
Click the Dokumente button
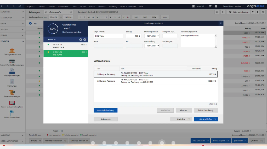coord(106,119)
